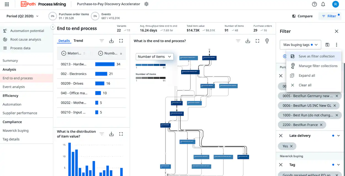
Task: Open the Period (Q2 2020) dropdown
Action: (x=23, y=16)
